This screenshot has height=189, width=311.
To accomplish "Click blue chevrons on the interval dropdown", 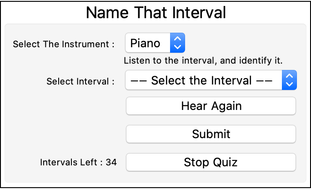I will coord(289,80).
